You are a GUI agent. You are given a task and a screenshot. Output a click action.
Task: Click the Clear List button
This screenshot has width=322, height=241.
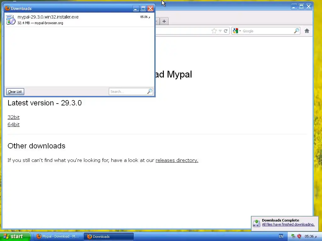(15, 92)
